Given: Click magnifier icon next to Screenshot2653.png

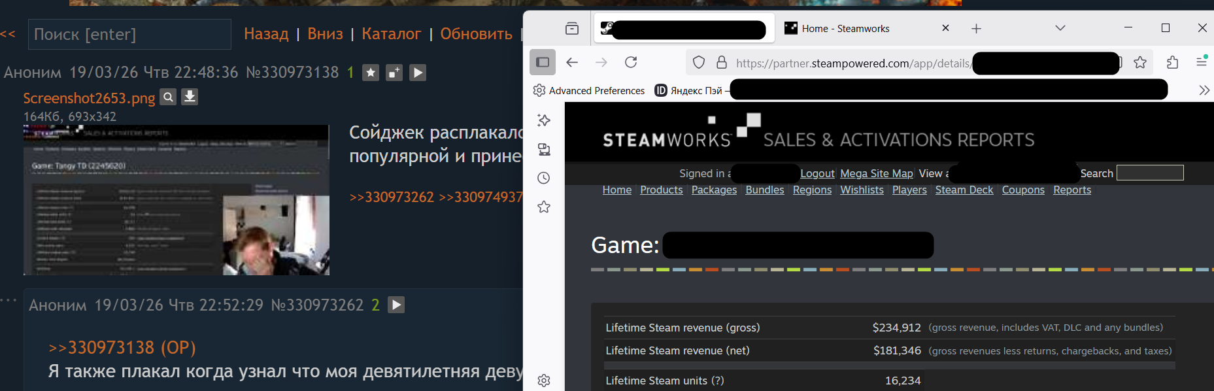Looking at the screenshot, I should 168,97.
